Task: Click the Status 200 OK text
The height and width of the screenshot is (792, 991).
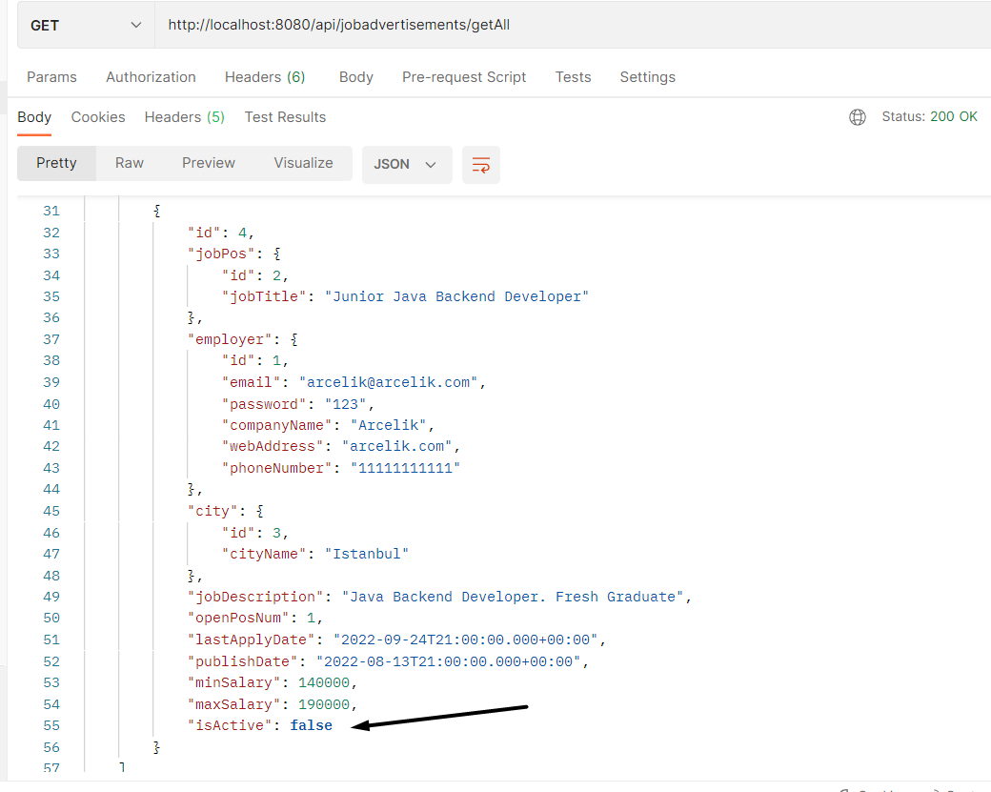Action: coord(929,116)
